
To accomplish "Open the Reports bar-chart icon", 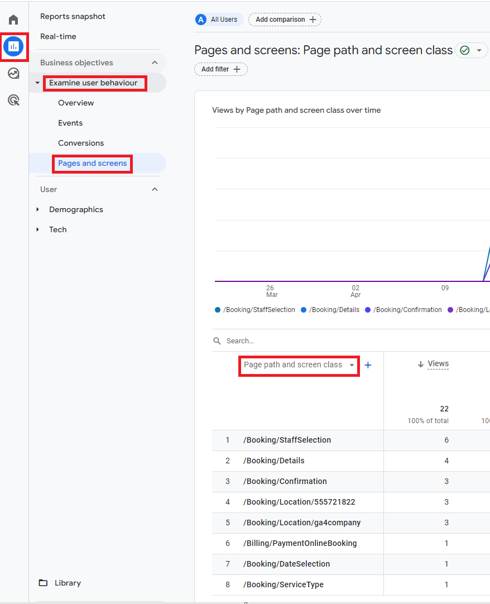I will pyautogui.click(x=13, y=46).
